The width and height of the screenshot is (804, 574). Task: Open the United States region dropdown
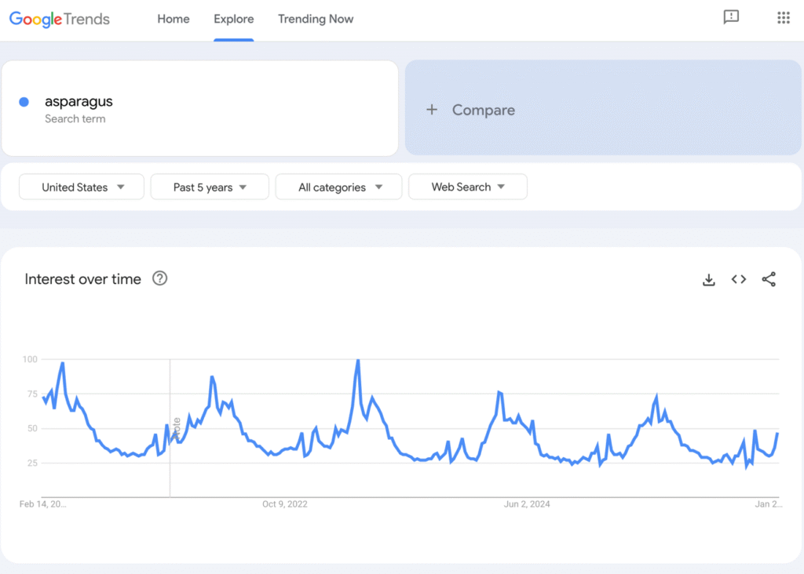click(x=81, y=187)
